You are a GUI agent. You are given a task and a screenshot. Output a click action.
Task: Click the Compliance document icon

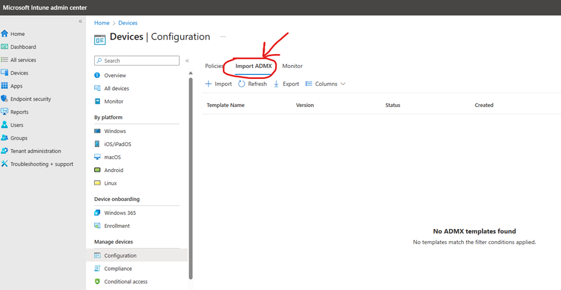point(97,268)
